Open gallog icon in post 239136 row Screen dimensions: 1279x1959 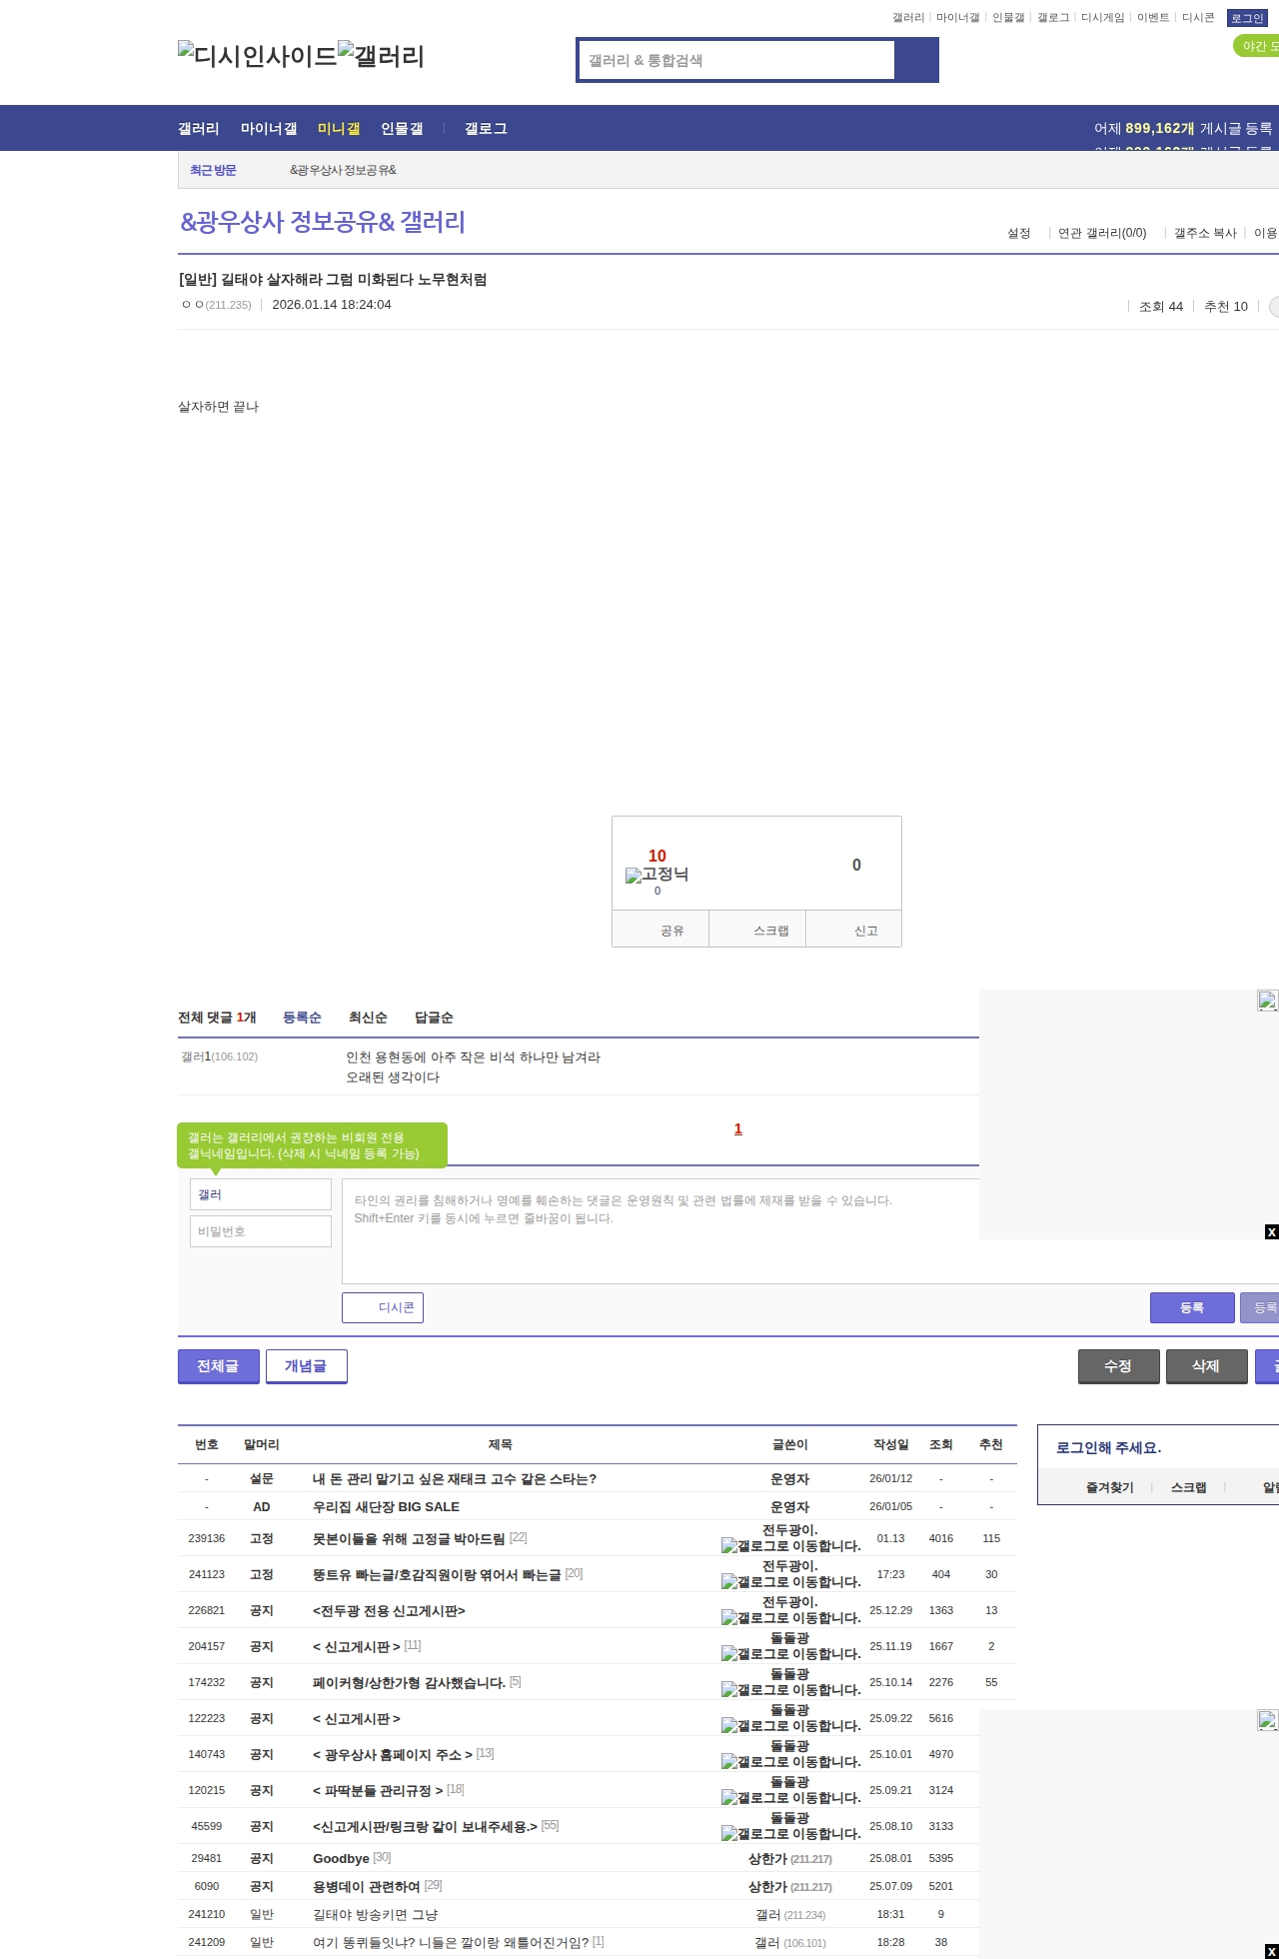790,1546
